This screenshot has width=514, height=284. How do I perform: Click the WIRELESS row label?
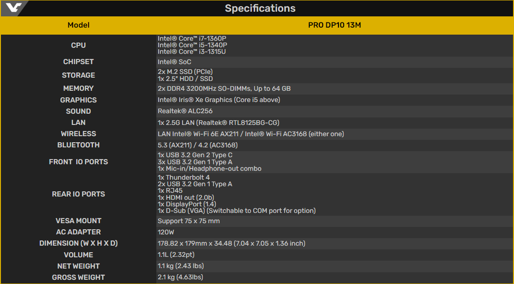[x=78, y=134]
